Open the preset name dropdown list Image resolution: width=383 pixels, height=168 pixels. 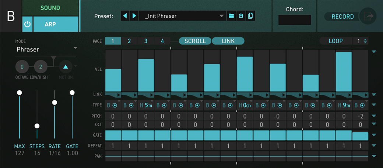coord(221,16)
